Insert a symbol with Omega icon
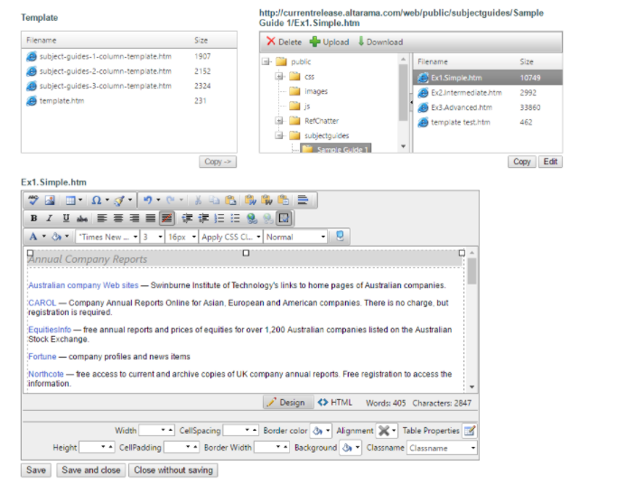 (x=97, y=200)
